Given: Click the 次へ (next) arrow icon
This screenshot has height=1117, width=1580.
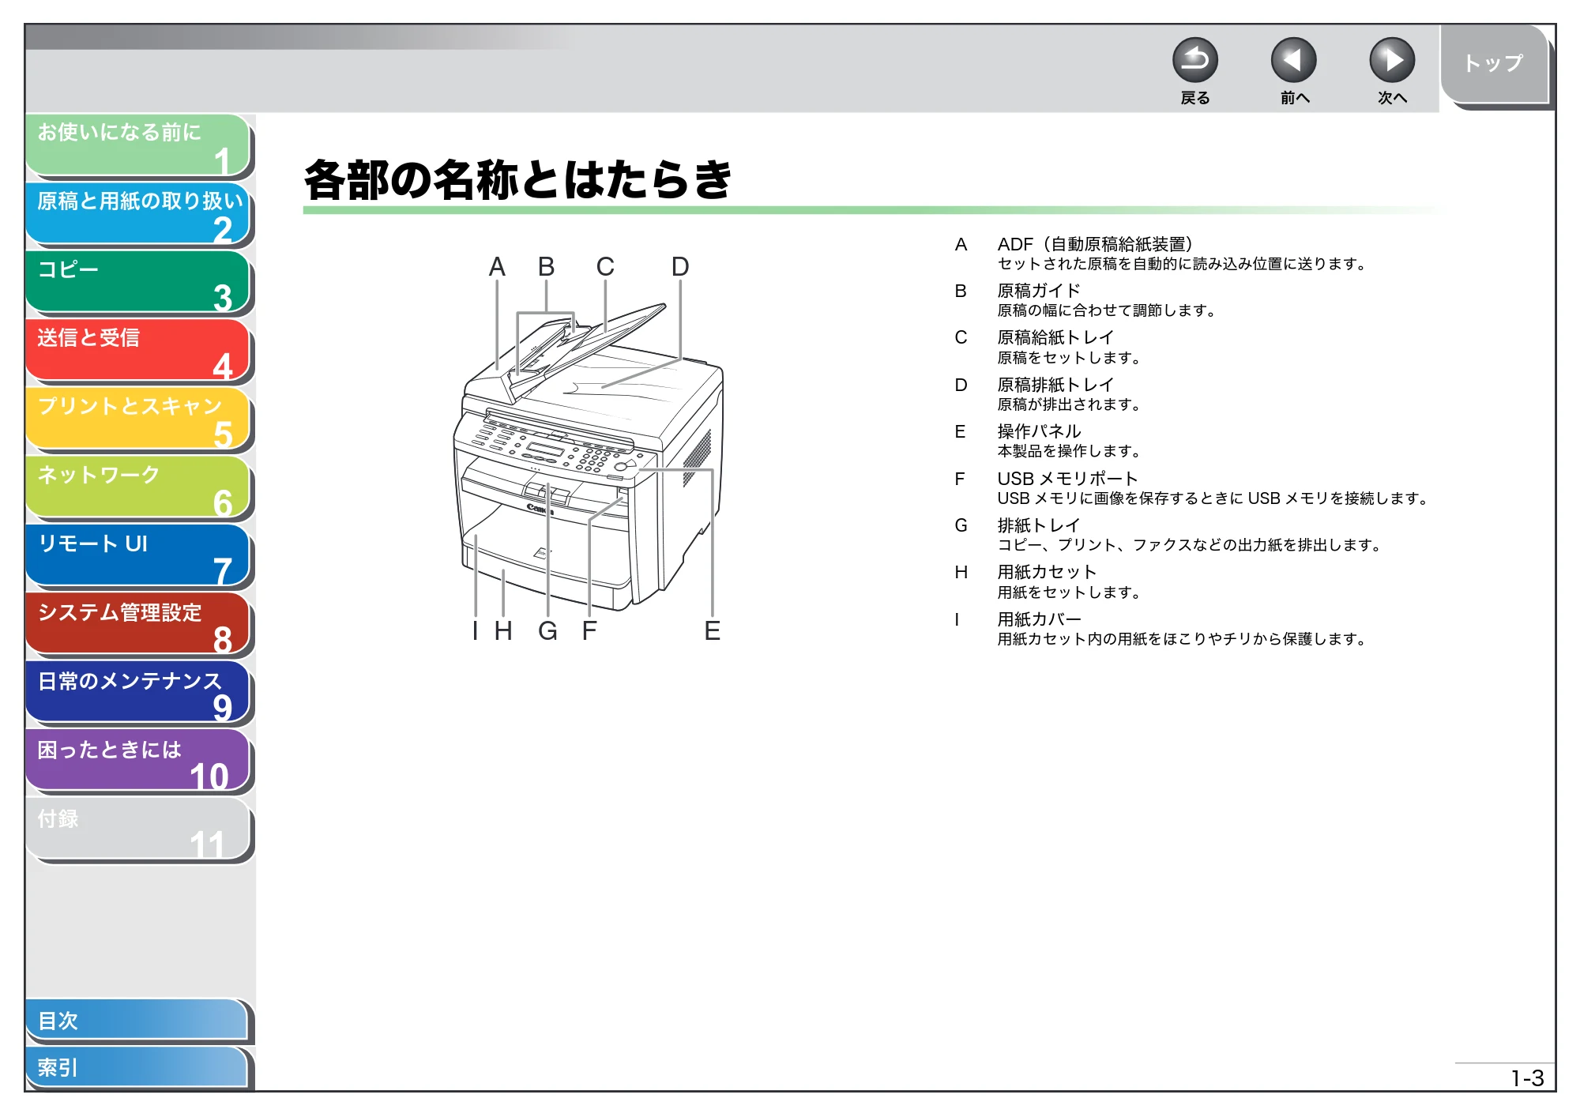Looking at the screenshot, I should pyautogui.click(x=1391, y=60).
